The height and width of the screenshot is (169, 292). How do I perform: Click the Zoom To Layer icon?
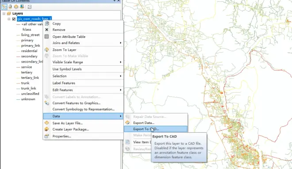(46, 49)
